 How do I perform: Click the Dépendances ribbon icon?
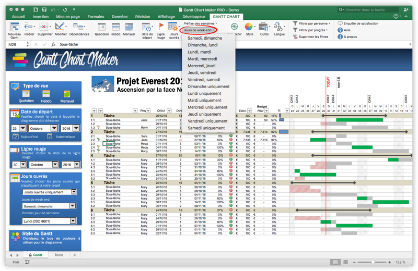pos(78,27)
